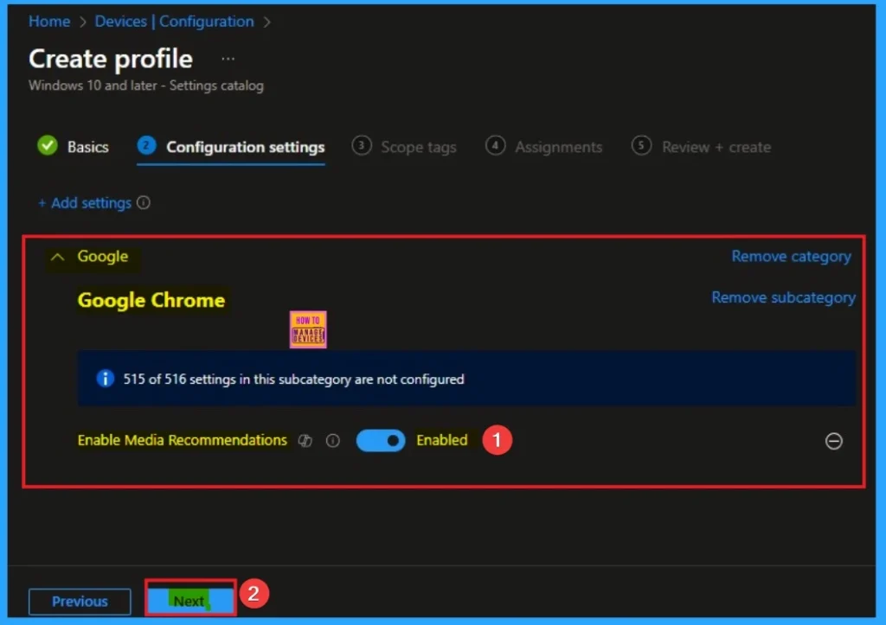Screen dimensions: 886x625
Task: Navigate to Home via the breadcrumb
Action: point(48,21)
